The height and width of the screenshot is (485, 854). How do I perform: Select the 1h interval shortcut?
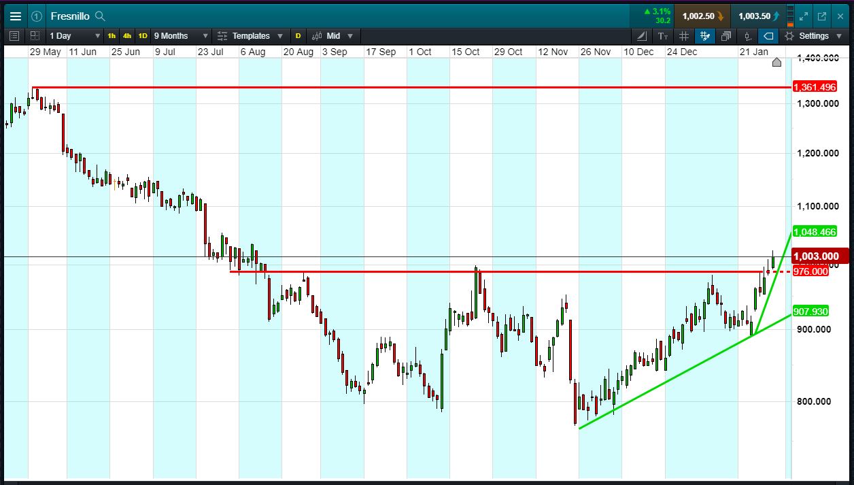[x=112, y=36]
